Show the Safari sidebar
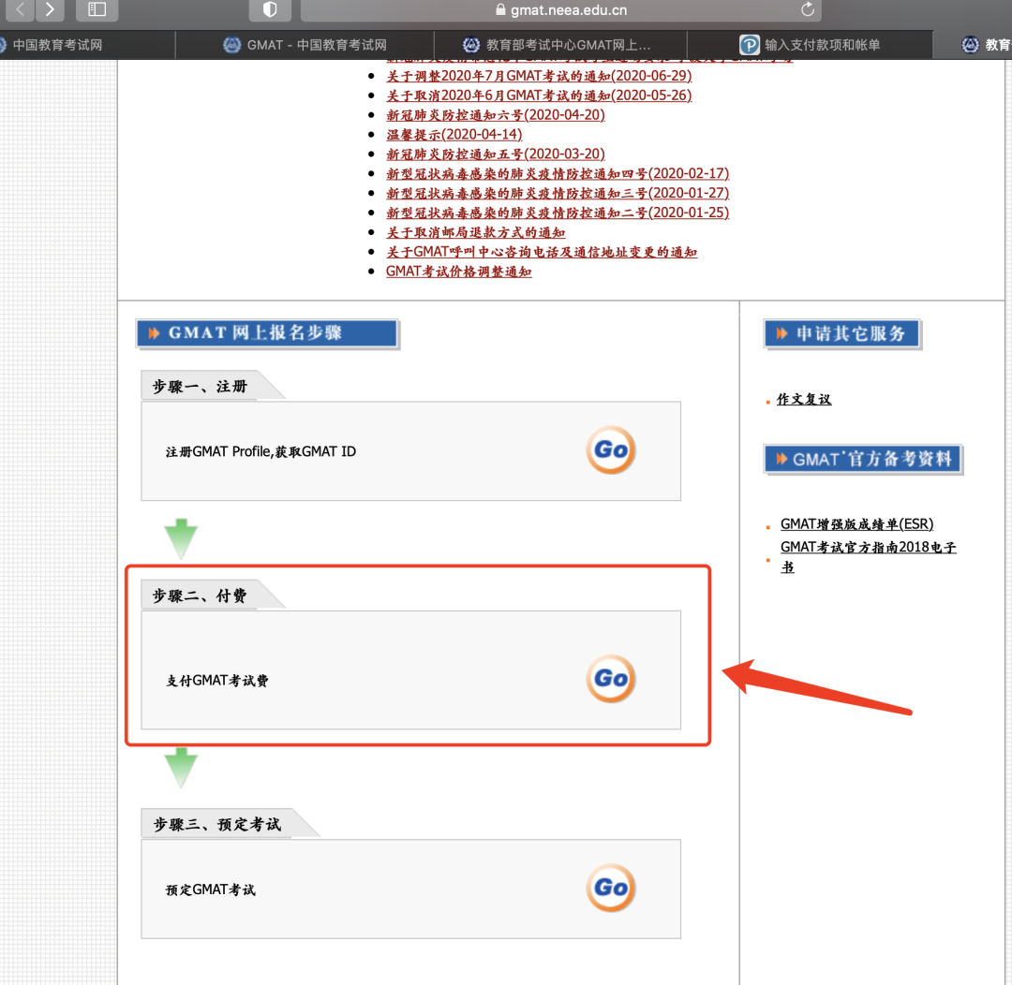1012x985 pixels. 97,9
